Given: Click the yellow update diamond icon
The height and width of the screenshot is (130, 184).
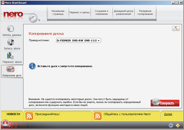Looking at the screenshot, I should tap(178, 125).
